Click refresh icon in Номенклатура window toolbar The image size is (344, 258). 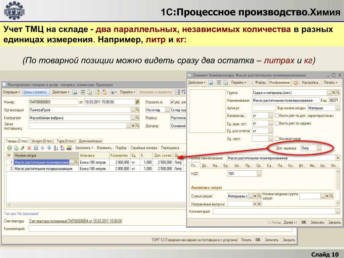[219, 83]
